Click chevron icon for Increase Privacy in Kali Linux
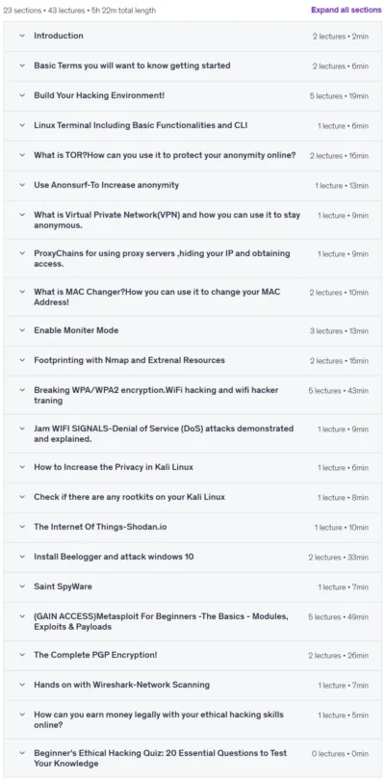This screenshot has width=385, height=781. pos(22,467)
